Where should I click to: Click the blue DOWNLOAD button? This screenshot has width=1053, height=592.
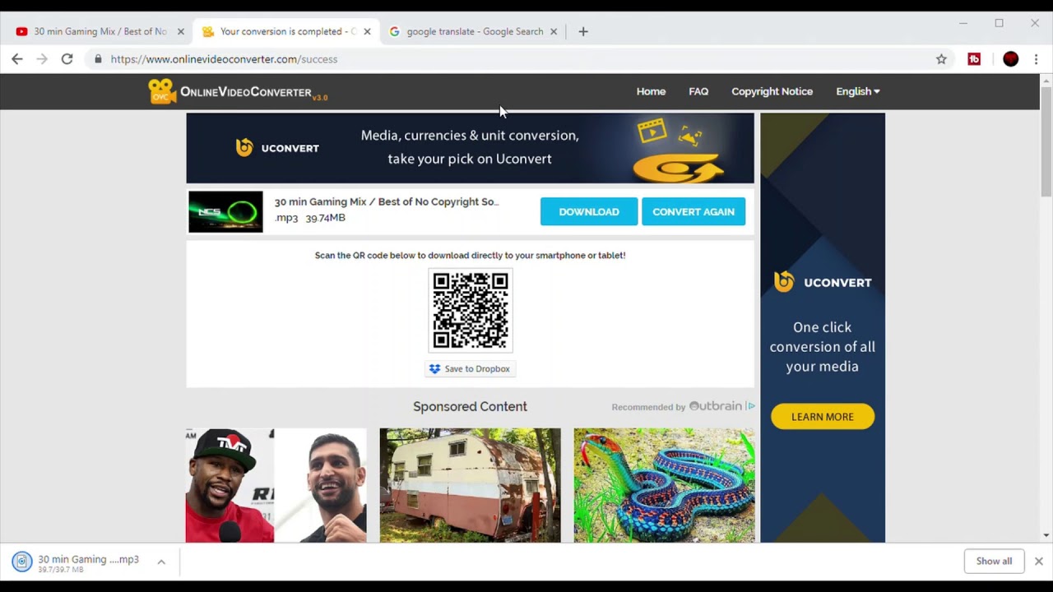(589, 211)
